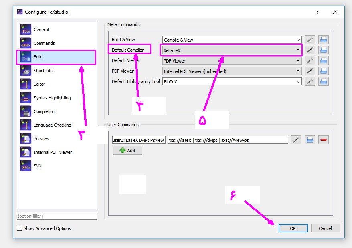Open the Default Viewer dropdown

(x=232, y=61)
